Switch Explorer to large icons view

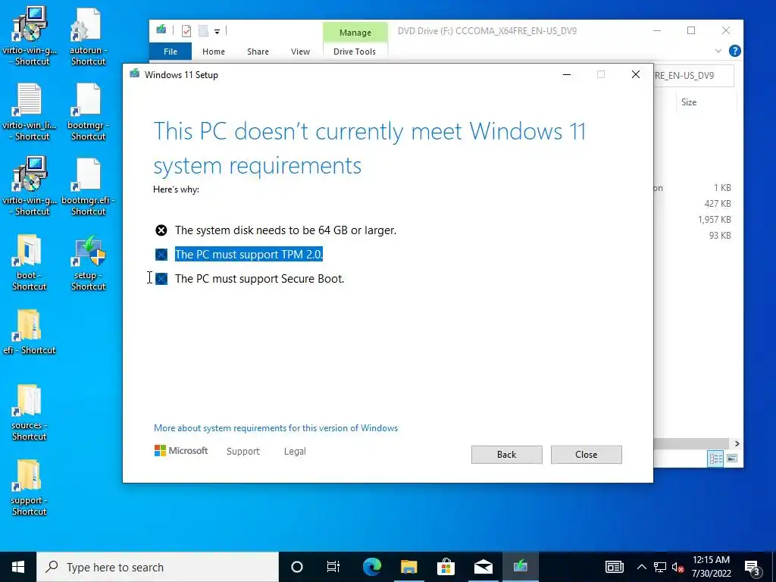(732, 458)
